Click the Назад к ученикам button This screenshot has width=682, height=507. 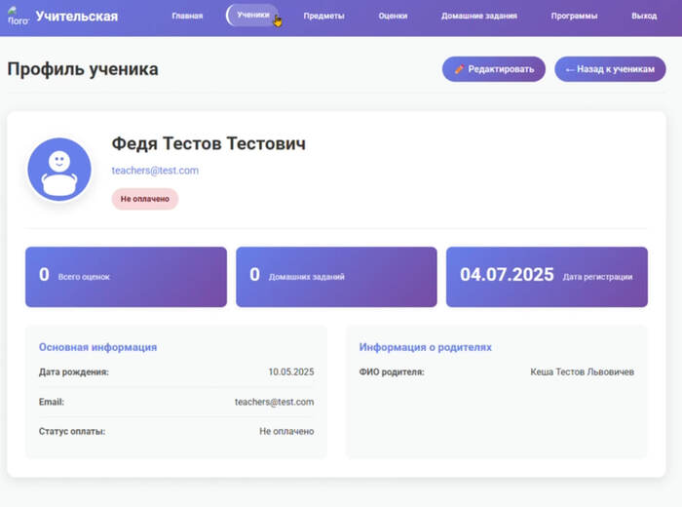point(610,69)
